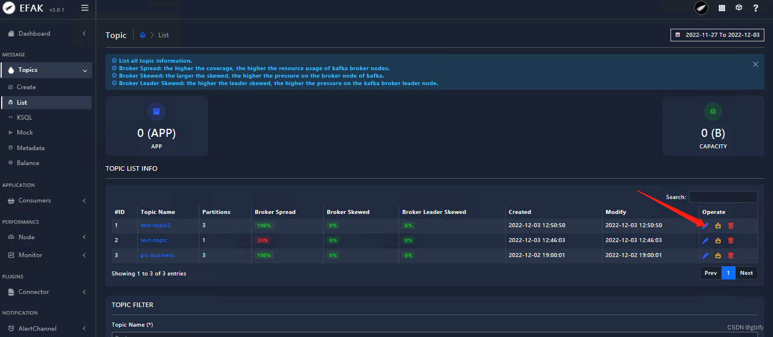The image size is (773, 337).
Task: Open the Mock menu item
Action: pyautogui.click(x=25, y=132)
